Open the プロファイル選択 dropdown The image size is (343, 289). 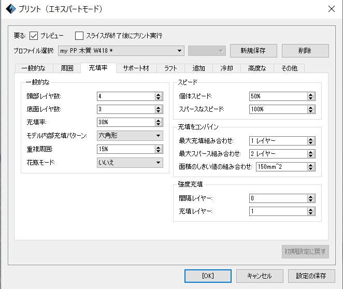[x=121, y=51]
